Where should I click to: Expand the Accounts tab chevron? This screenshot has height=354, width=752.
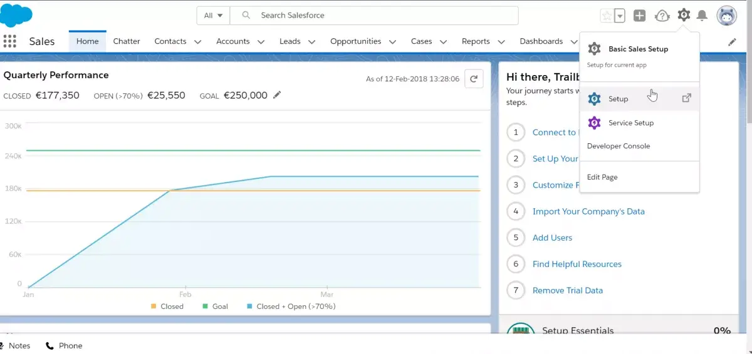[261, 42]
